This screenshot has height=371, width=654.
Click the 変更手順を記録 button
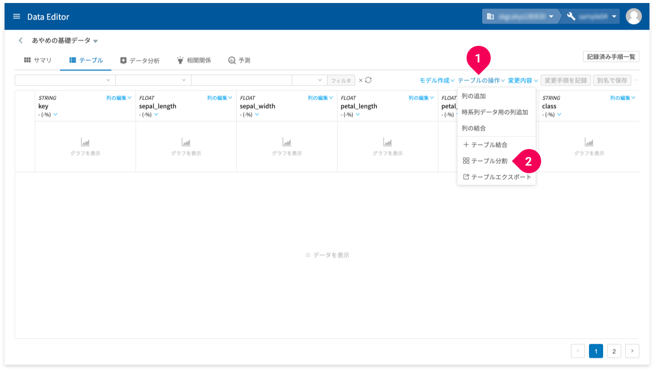tap(566, 80)
